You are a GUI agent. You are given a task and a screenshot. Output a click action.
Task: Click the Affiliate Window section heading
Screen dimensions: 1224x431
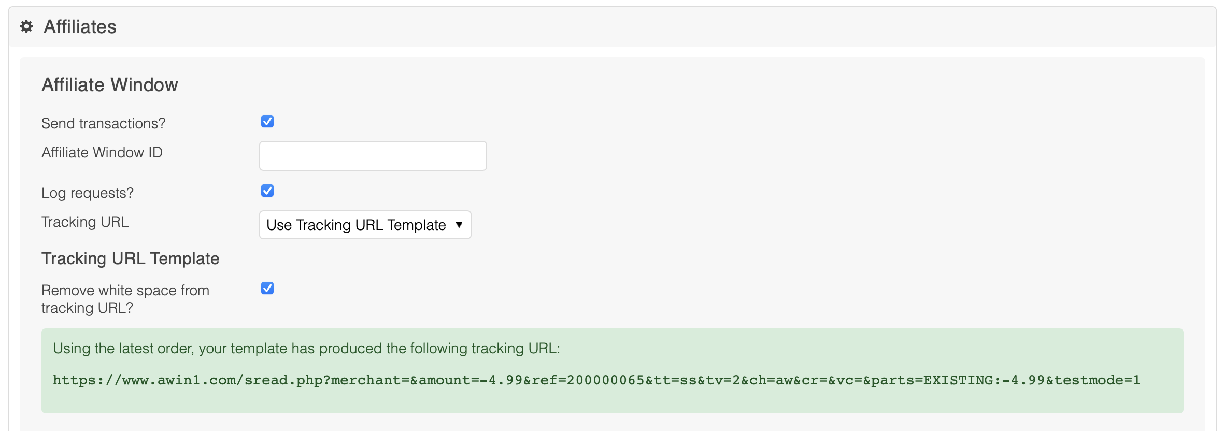tap(110, 85)
